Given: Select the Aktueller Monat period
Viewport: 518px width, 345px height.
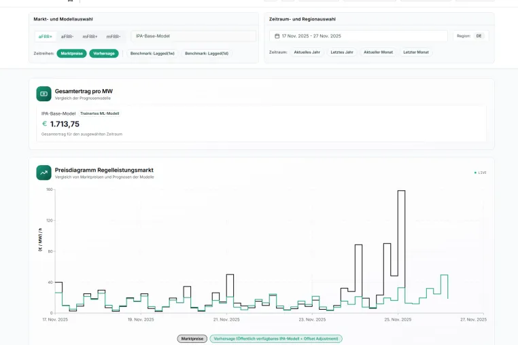Looking at the screenshot, I should click(378, 52).
